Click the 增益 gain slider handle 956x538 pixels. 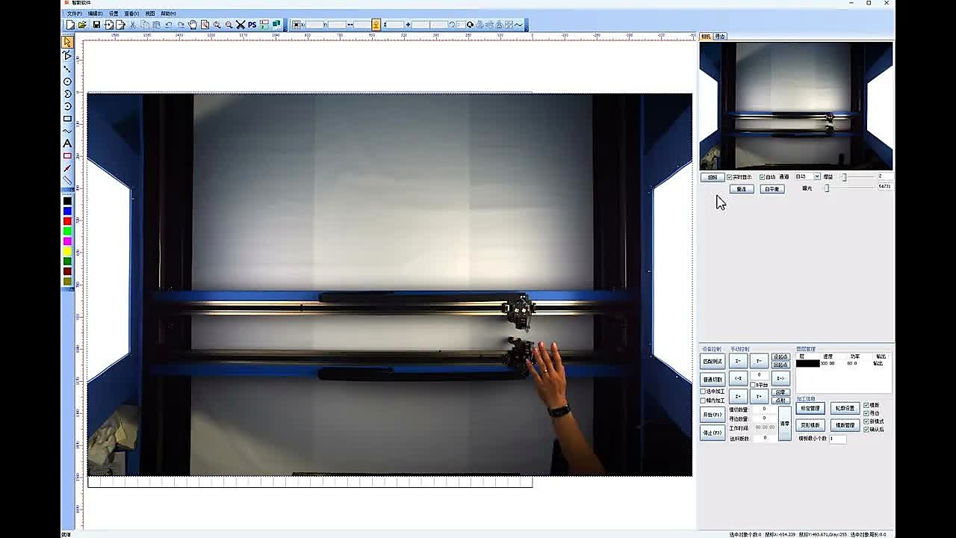coord(845,177)
